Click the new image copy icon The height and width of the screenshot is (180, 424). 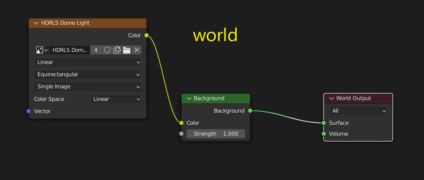pos(117,50)
